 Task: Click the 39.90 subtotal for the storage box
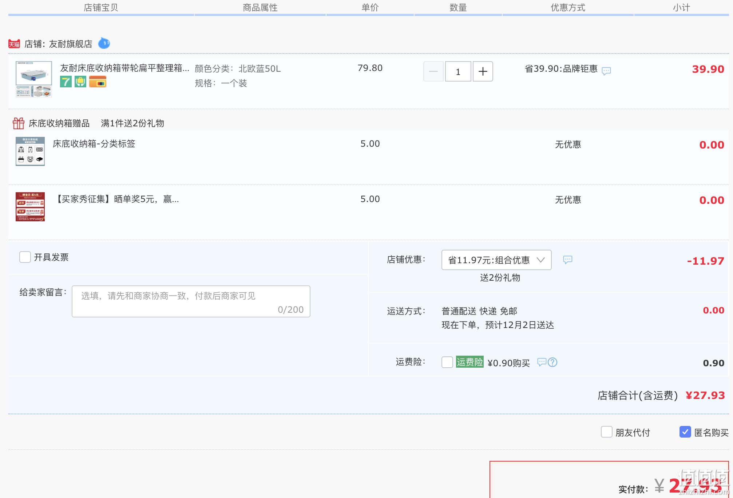(708, 69)
